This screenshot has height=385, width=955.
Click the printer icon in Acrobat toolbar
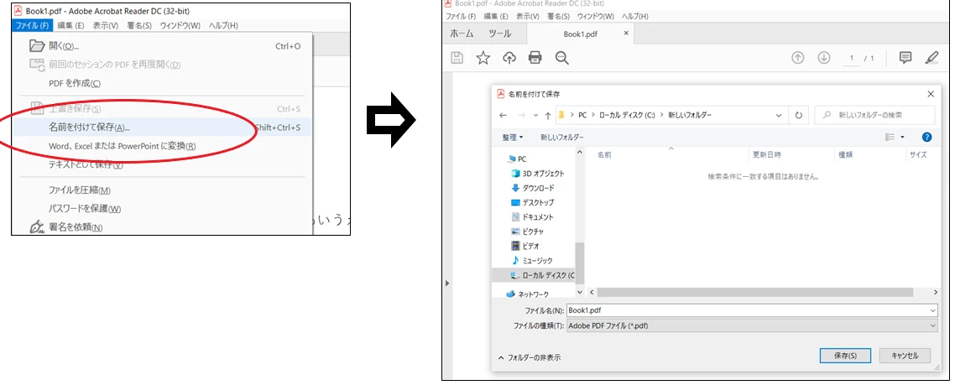point(535,58)
